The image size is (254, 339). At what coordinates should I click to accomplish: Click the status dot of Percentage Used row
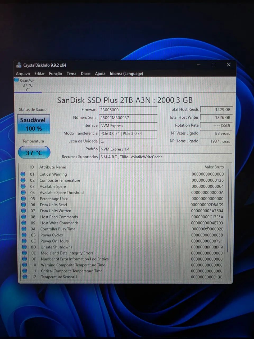pyautogui.click(x=24, y=199)
